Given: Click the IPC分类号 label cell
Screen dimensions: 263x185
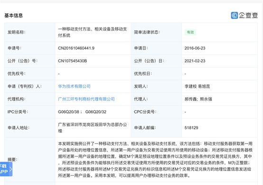Looking at the screenshot, I should click(30, 112).
